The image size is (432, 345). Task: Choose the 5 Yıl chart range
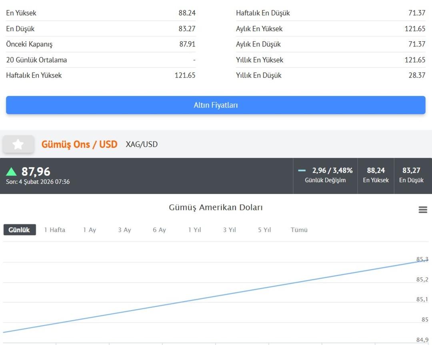coord(264,230)
